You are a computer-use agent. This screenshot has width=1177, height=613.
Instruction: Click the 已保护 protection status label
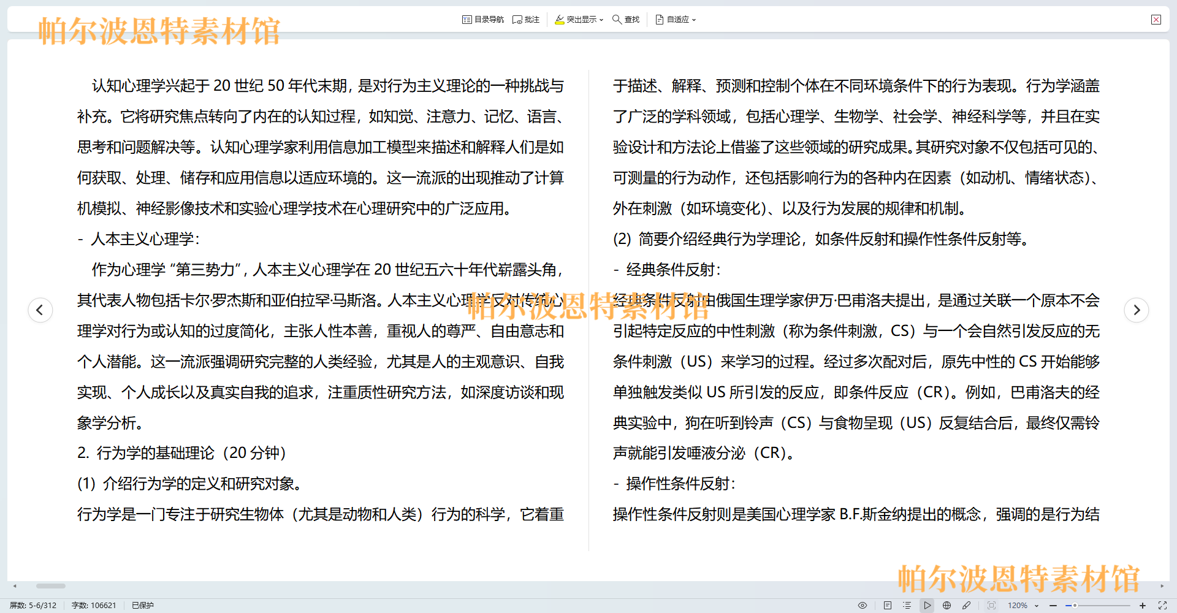coord(142,605)
